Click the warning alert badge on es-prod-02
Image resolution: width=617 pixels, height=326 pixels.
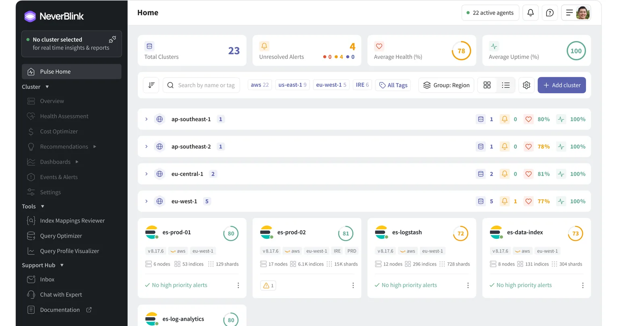268,285
